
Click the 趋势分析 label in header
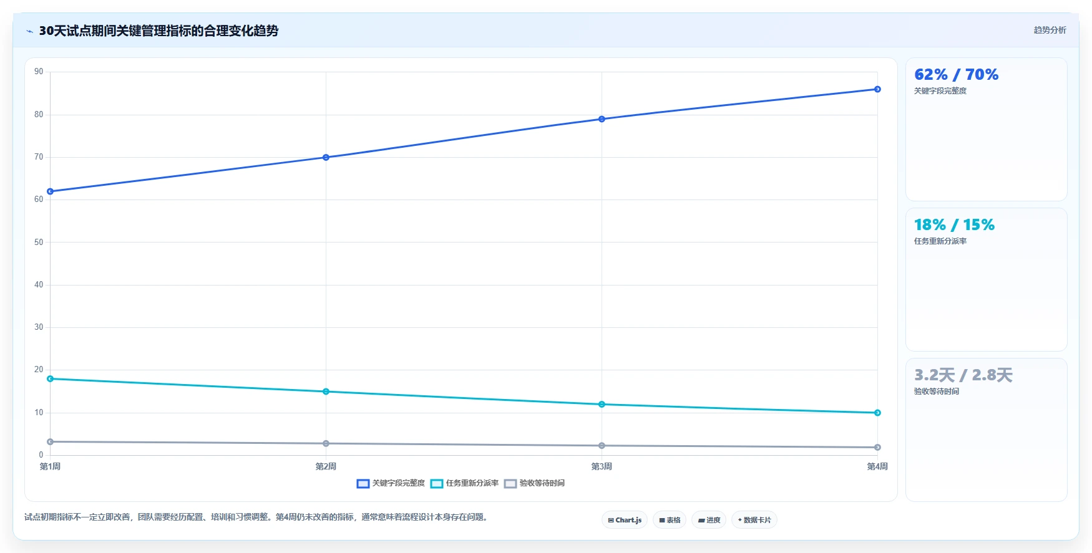(1050, 30)
